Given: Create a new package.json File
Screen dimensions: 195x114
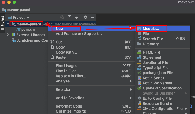Looking at the screenshot, I should click(163, 73).
